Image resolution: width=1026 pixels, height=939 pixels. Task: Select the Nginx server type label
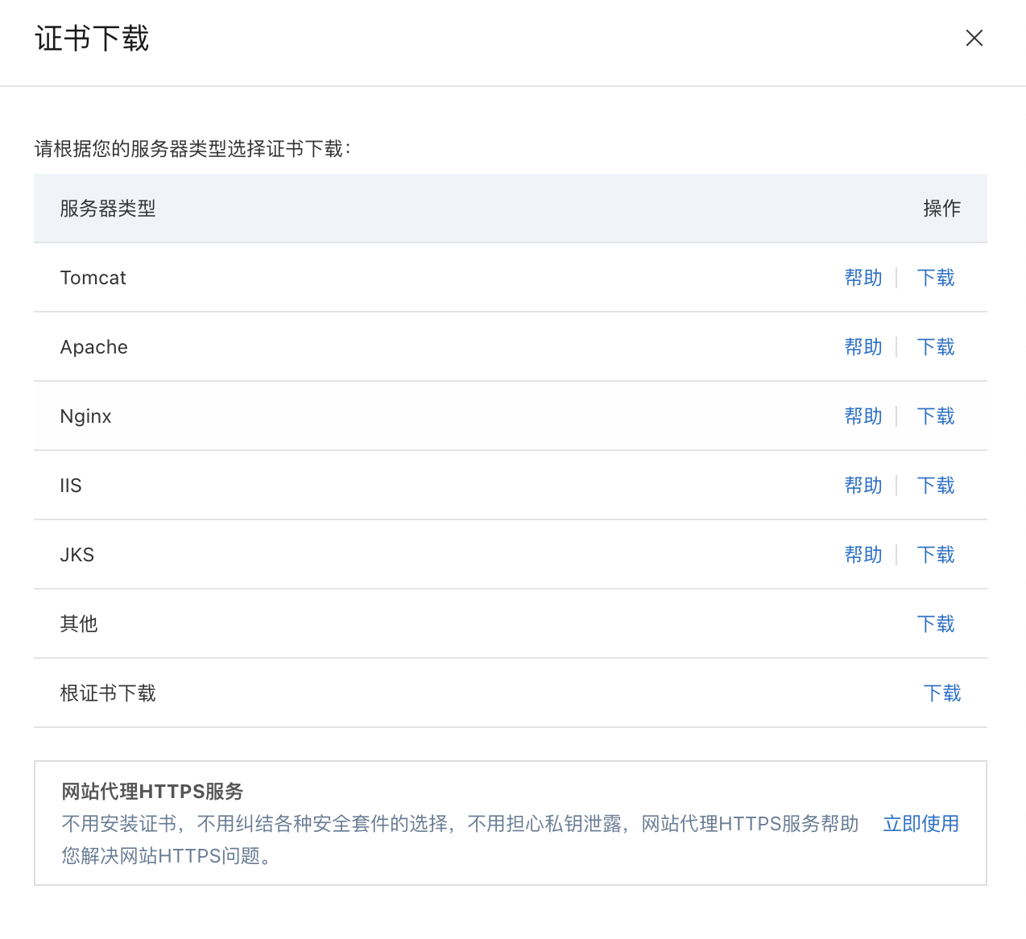coord(85,416)
